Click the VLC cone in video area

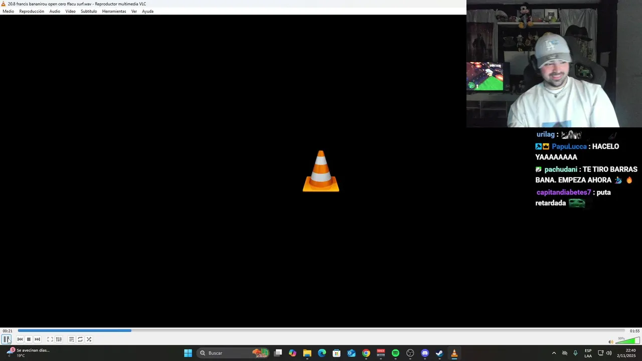(321, 171)
